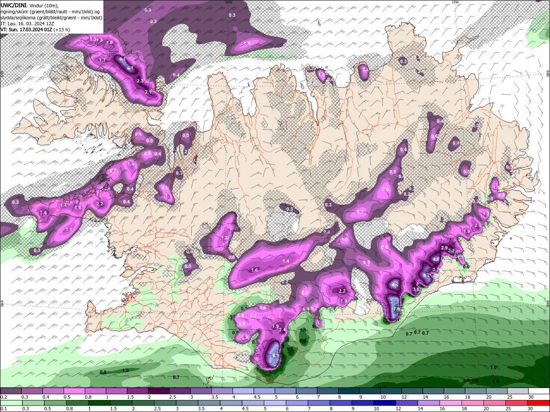Click the 15W longitude label
The width and height of the screenshot is (550, 412).
[455, 2]
